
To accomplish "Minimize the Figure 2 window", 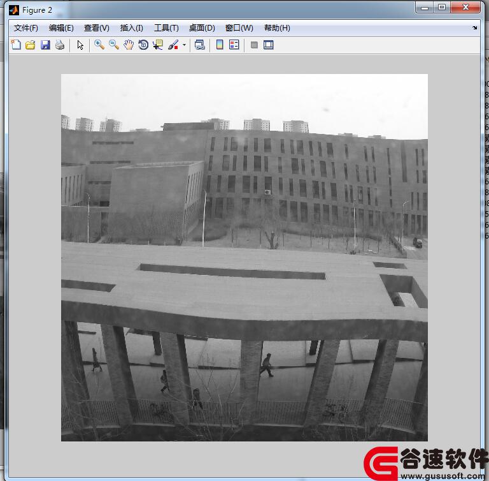I will point(425,8).
